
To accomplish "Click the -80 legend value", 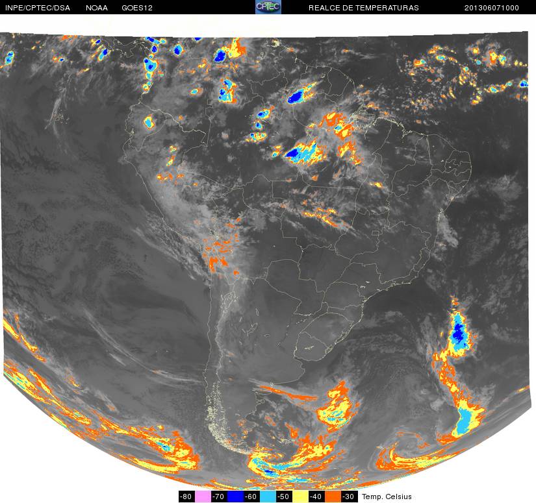I will pyautogui.click(x=186, y=497).
